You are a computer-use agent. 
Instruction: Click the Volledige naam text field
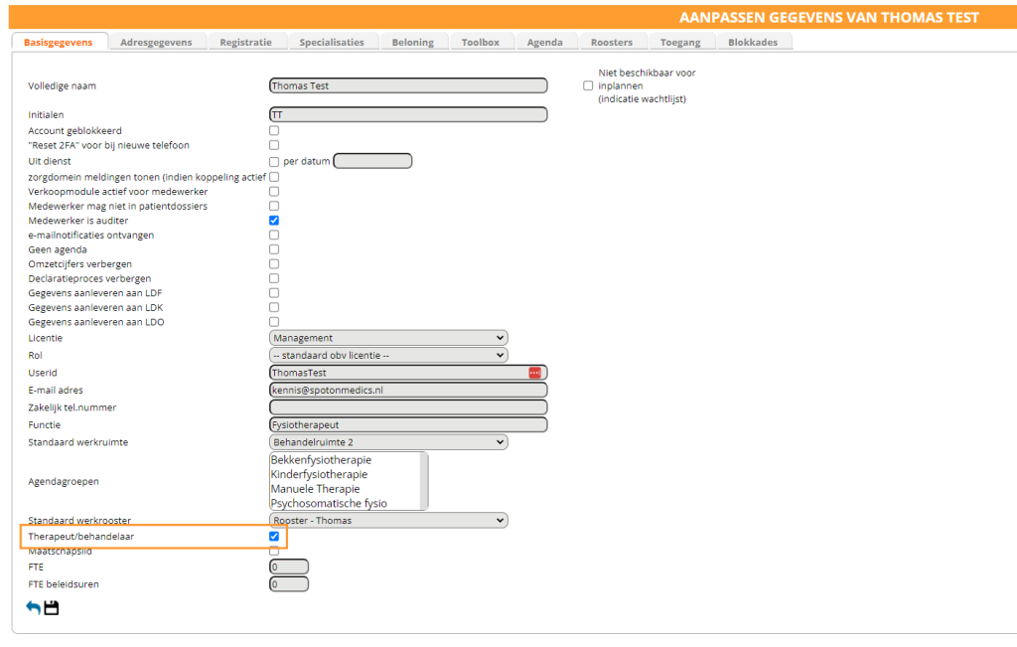coord(407,86)
